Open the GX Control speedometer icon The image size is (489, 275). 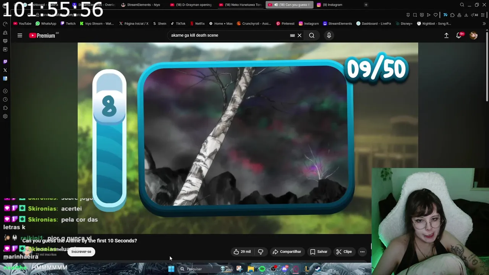(x=5, y=24)
